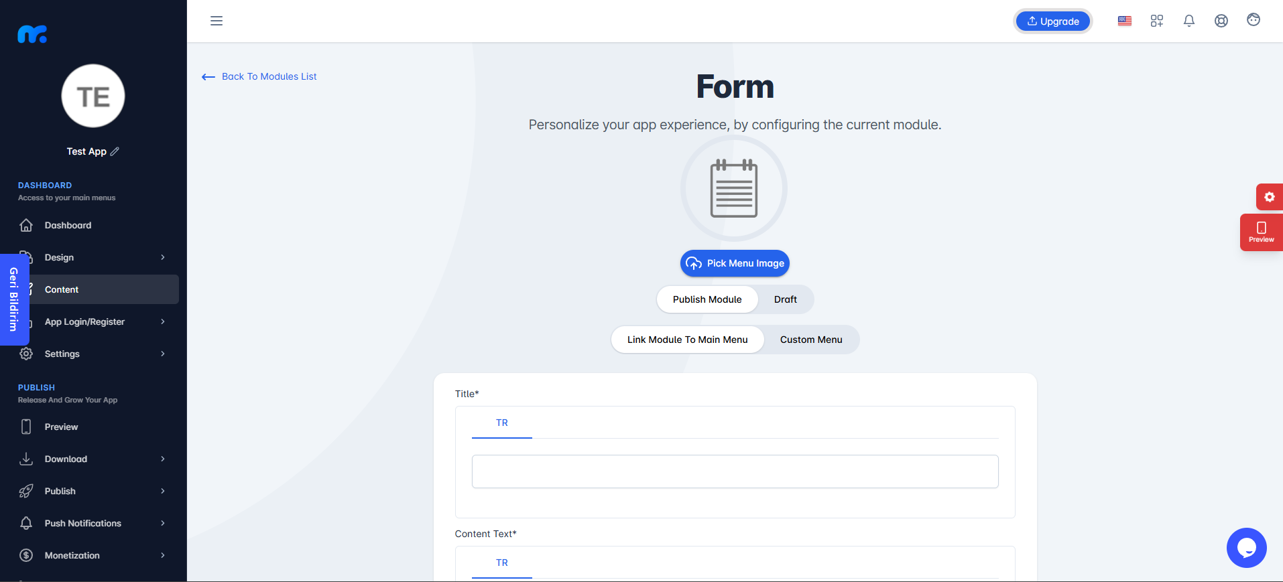
Task: Select the Publish Module toggle option
Action: 707,299
